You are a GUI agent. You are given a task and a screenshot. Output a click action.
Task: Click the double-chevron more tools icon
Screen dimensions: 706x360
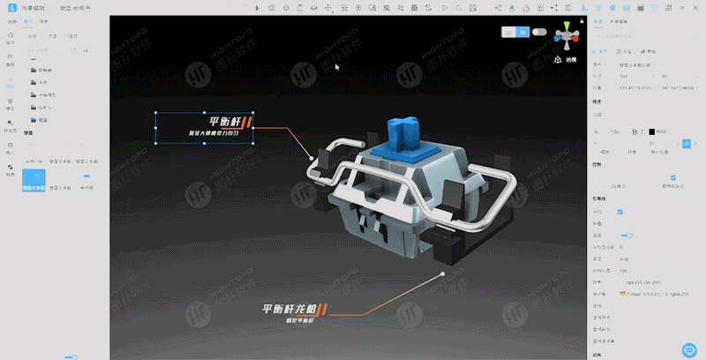[682, 8]
